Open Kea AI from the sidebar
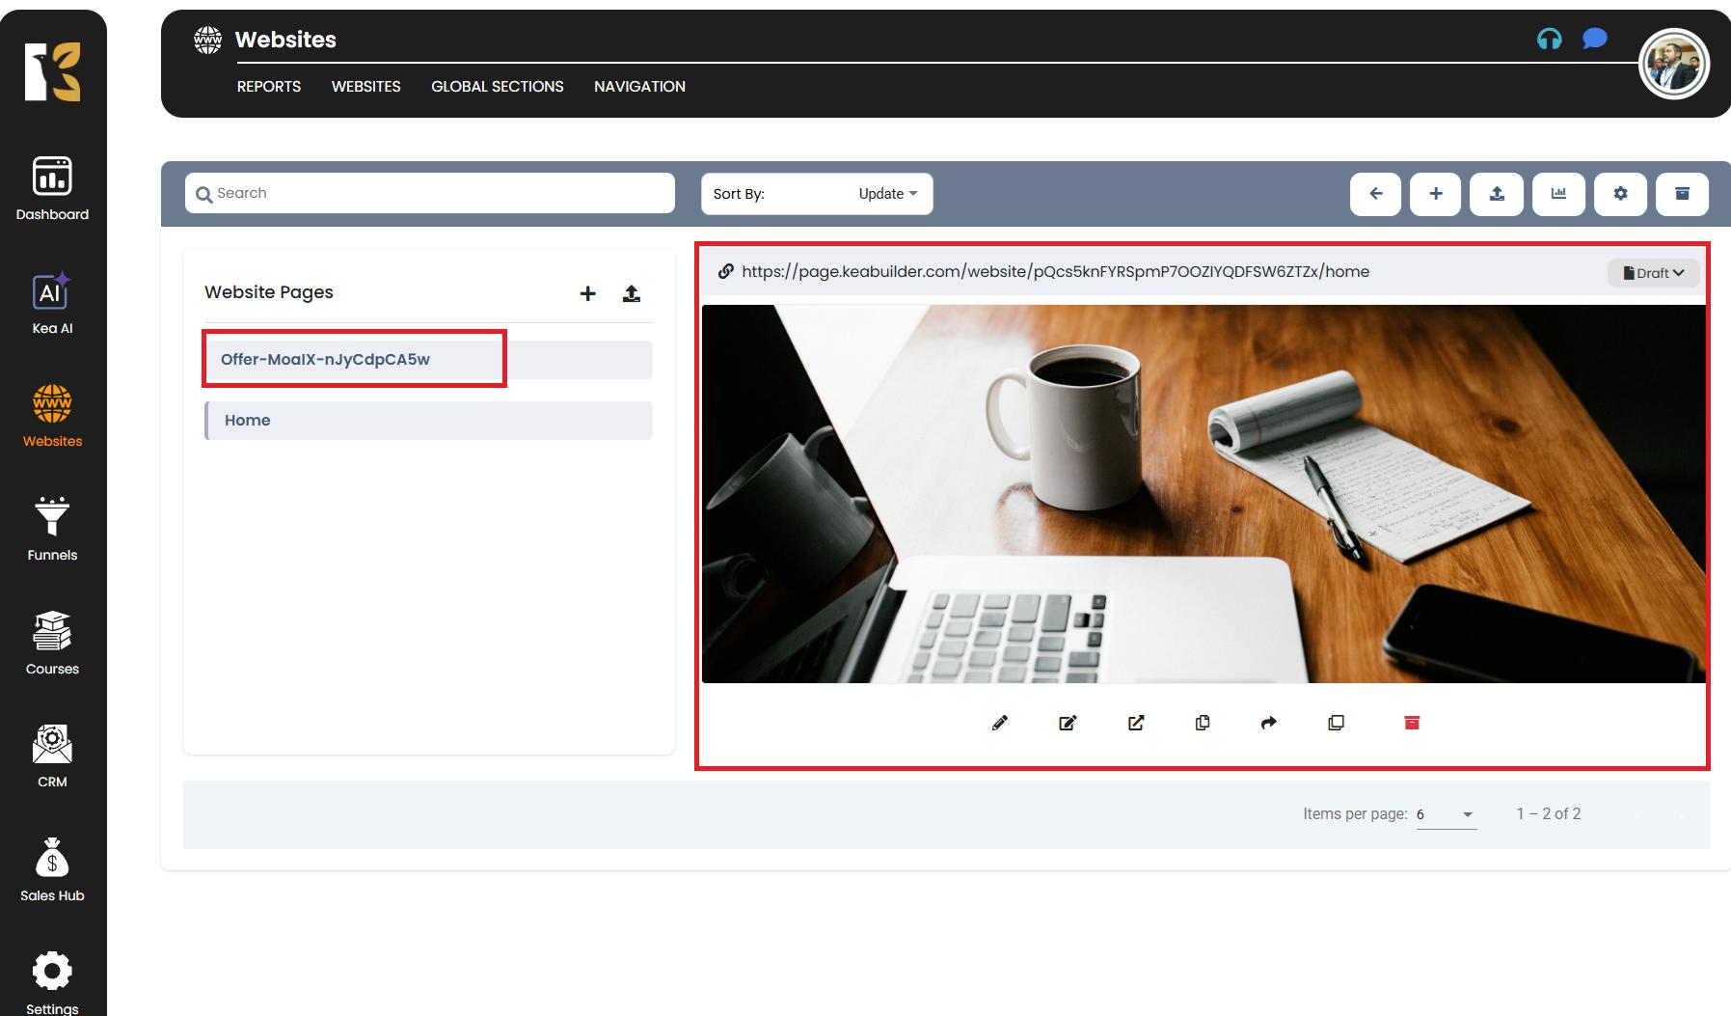This screenshot has height=1016, width=1731. 52,302
